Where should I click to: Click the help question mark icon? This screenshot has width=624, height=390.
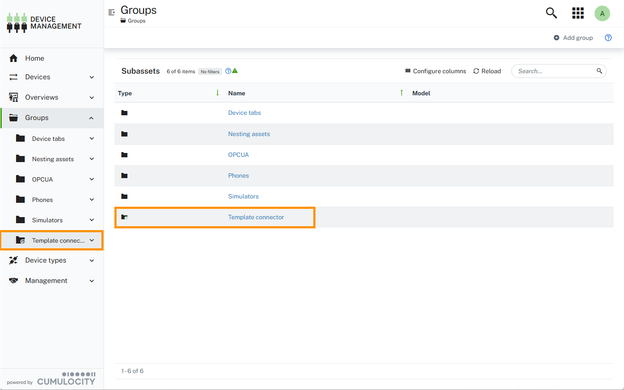[608, 38]
